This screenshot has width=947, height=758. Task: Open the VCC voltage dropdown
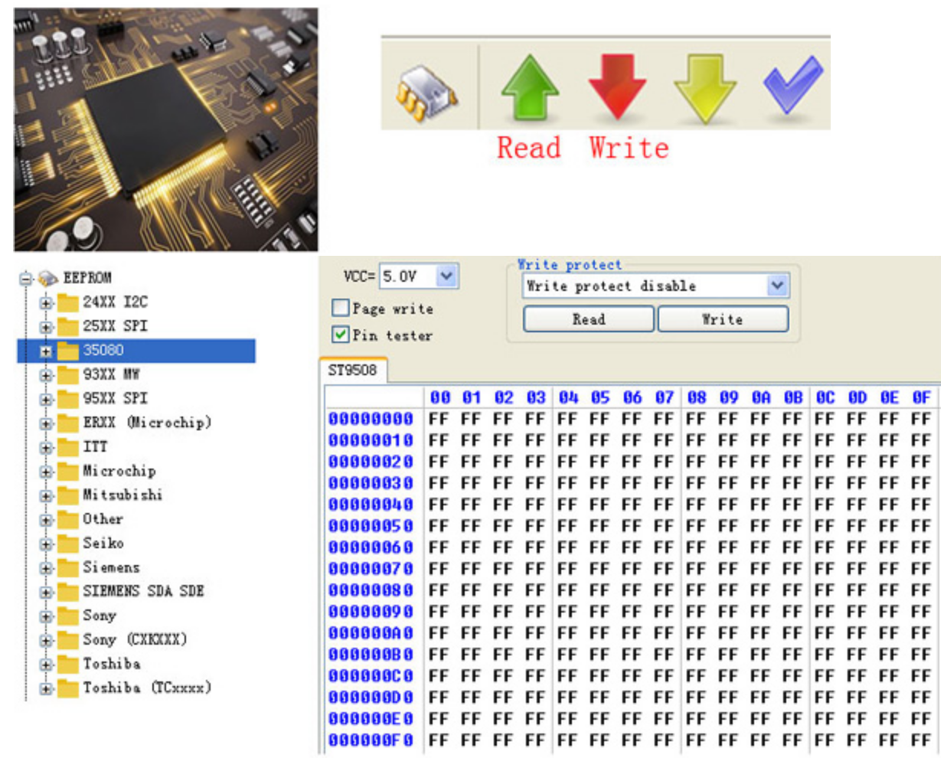click(x=447, y=276)
